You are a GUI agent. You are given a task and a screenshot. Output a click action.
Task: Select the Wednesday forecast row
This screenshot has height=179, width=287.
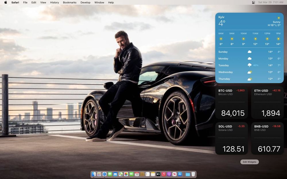tap(249, 72)
